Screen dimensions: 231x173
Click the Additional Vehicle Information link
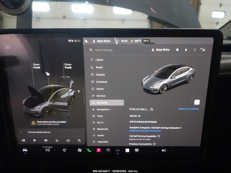(145, 131)
